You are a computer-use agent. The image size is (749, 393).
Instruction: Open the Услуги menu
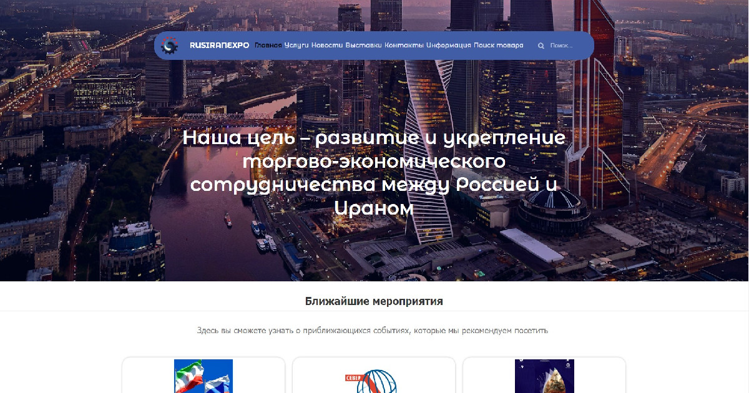(x=296, y=46)
